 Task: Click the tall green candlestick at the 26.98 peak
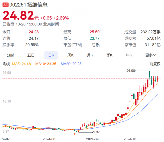point(150,74)
